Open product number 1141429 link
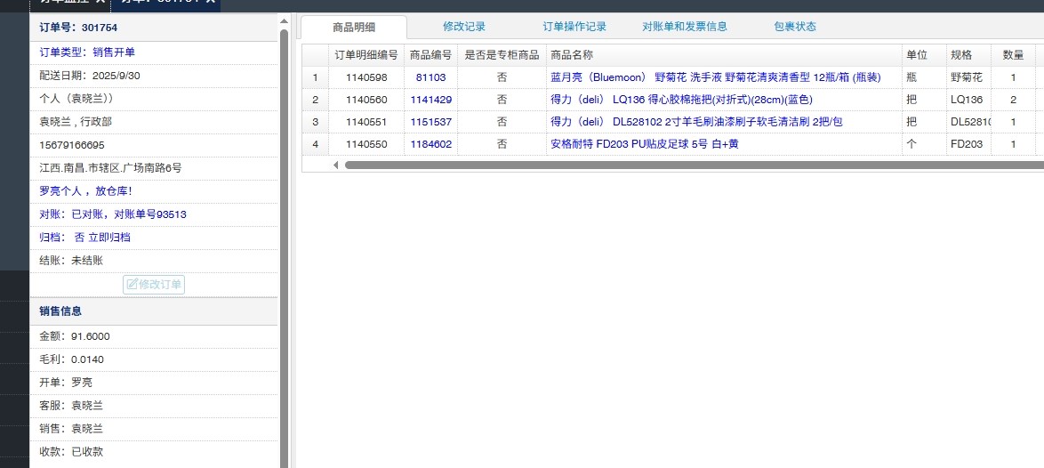1044x468 pixels. click(x=430, y=100)
